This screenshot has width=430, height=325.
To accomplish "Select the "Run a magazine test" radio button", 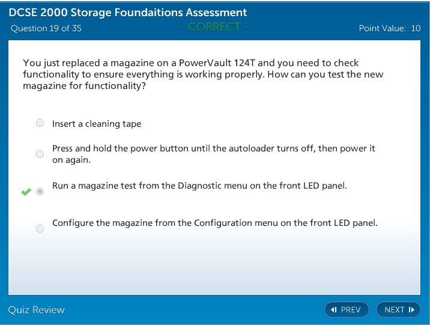I will pyautogui.click(x=40, y=192).
